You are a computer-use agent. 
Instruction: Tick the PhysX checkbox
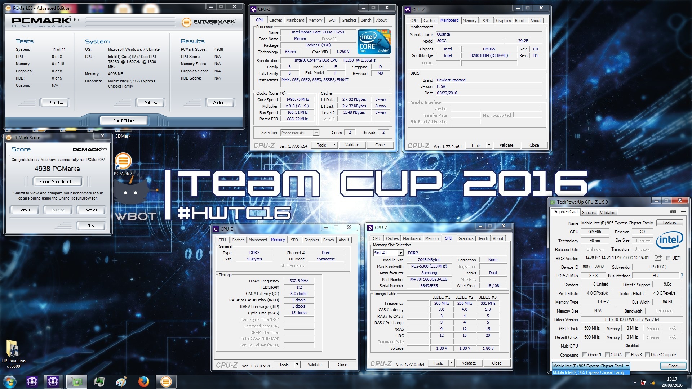click(627, 355)
